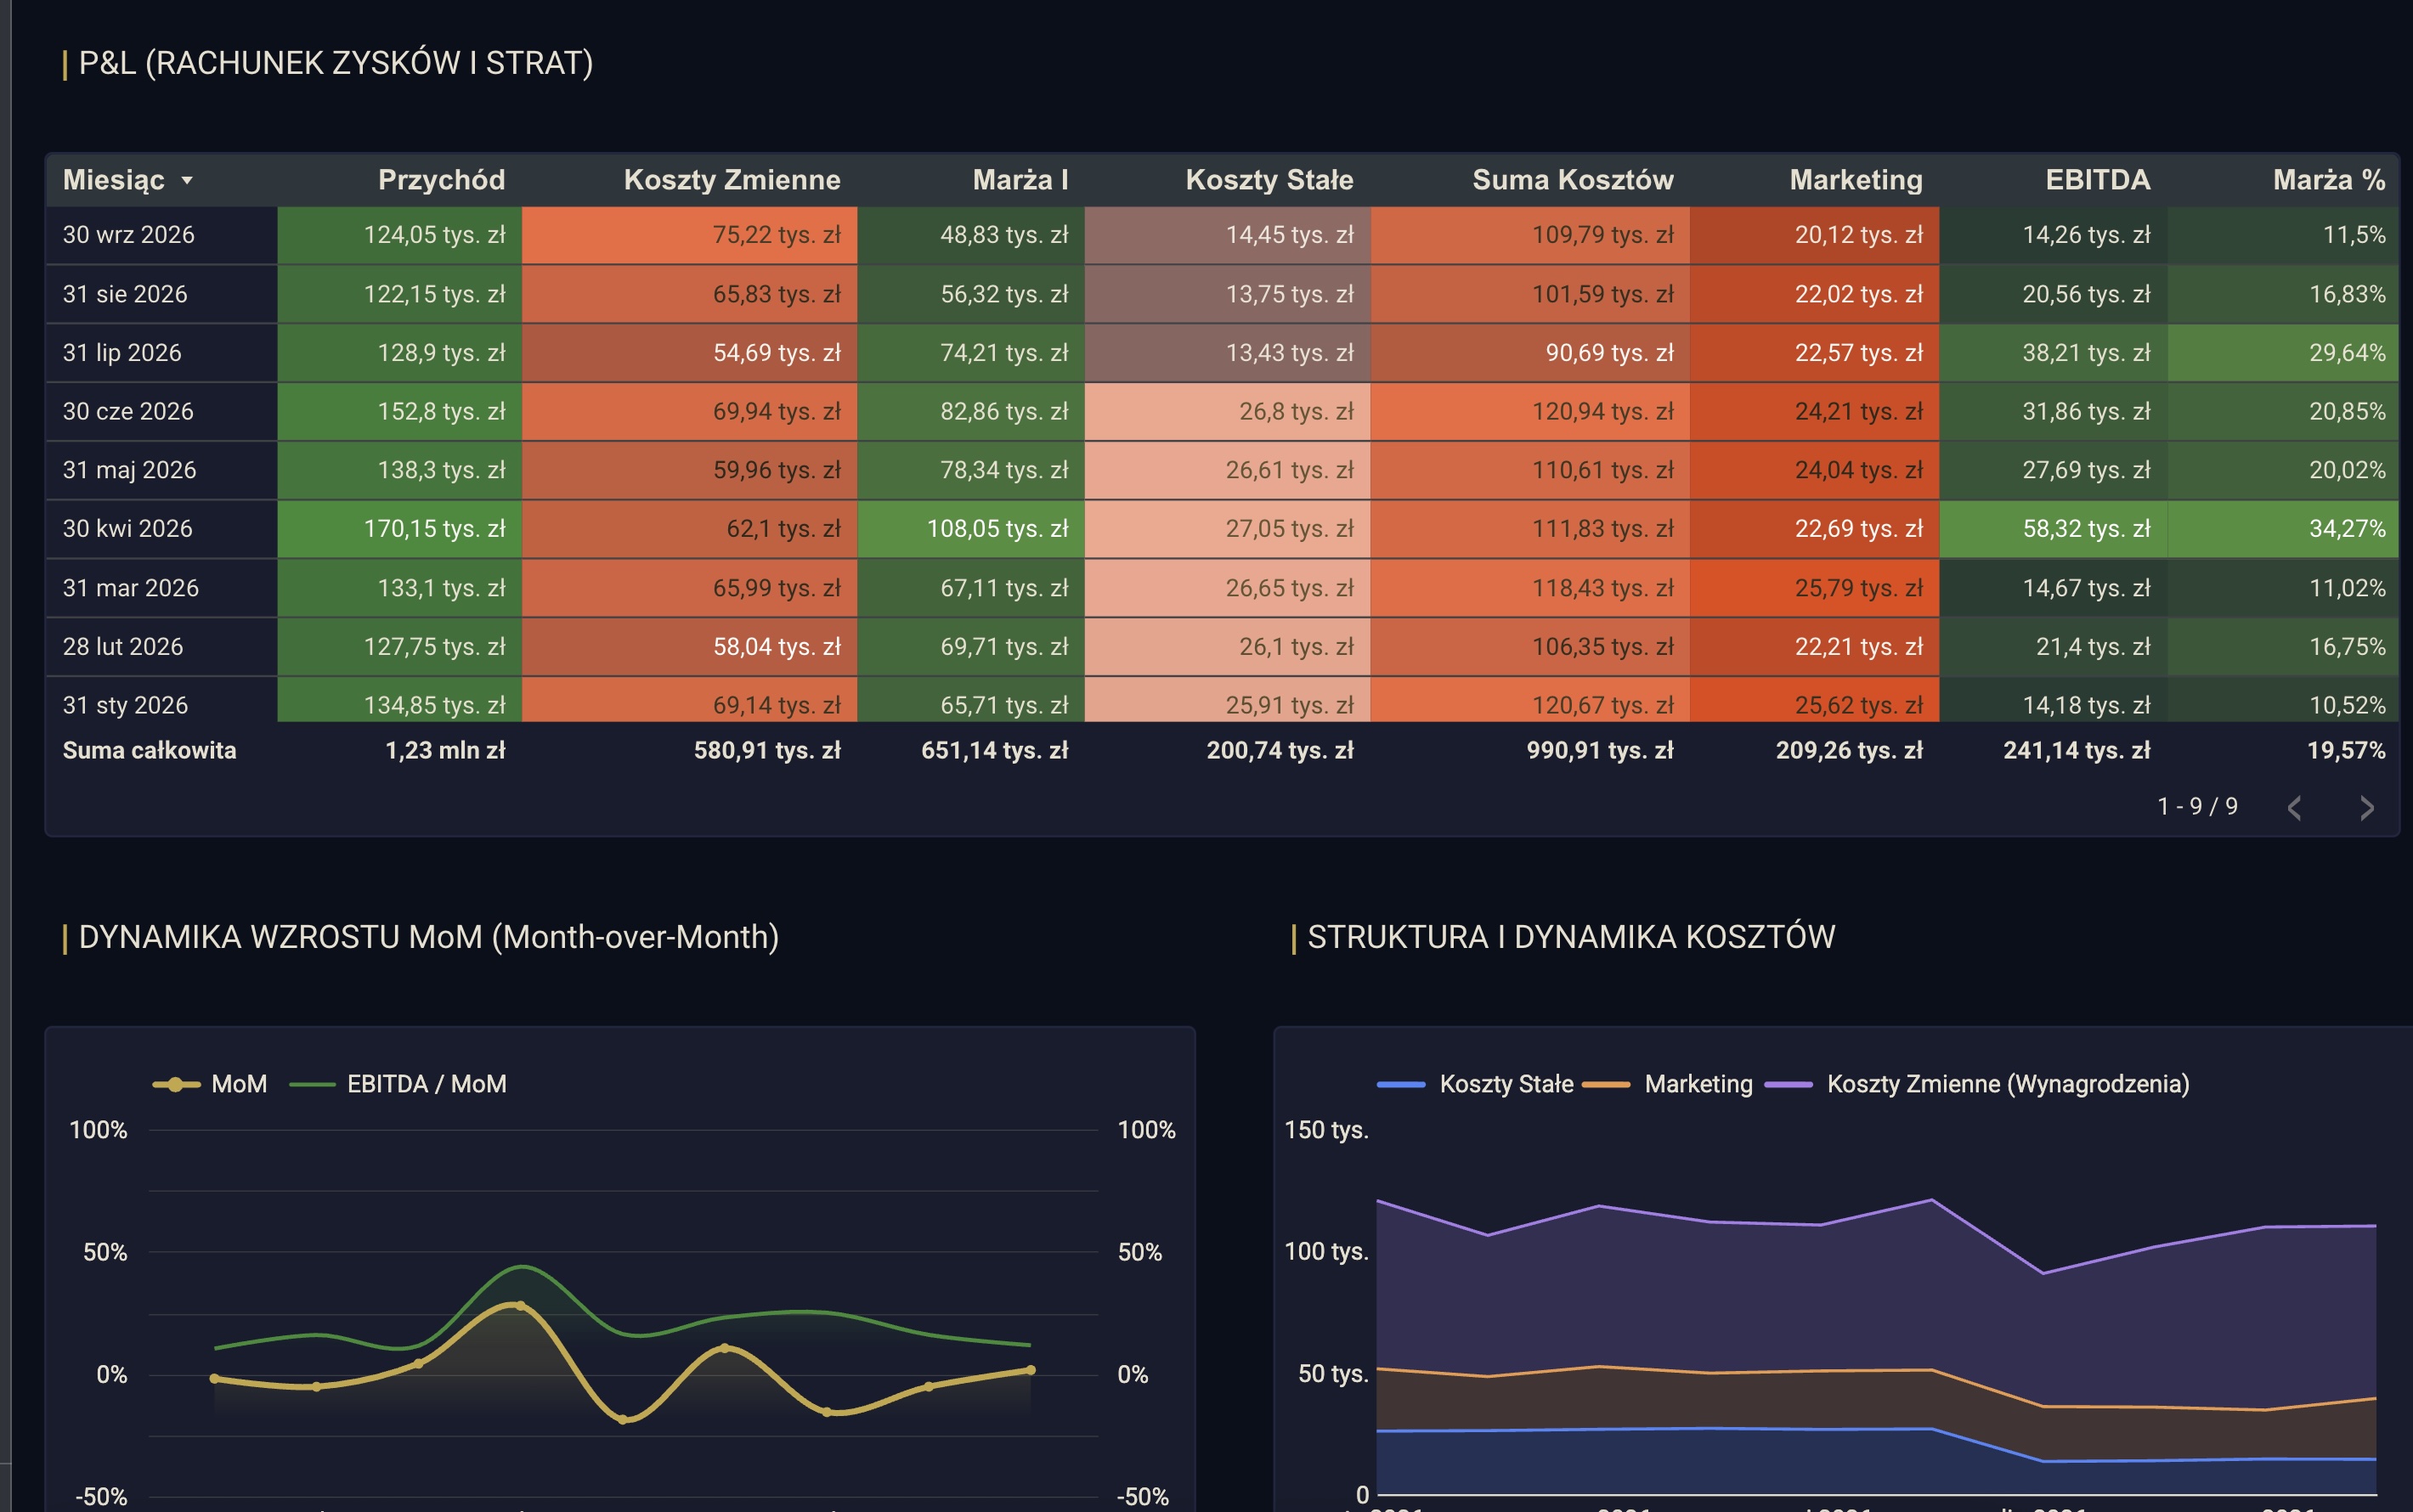This screenshot has width=2413, height=1512.
Task: Click the 108,05 tys. zł Marża I cell
Action: (x=971, y=529)
